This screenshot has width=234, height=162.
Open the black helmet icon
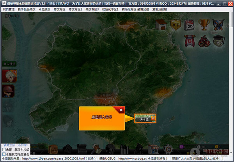(x=110, y=149)
